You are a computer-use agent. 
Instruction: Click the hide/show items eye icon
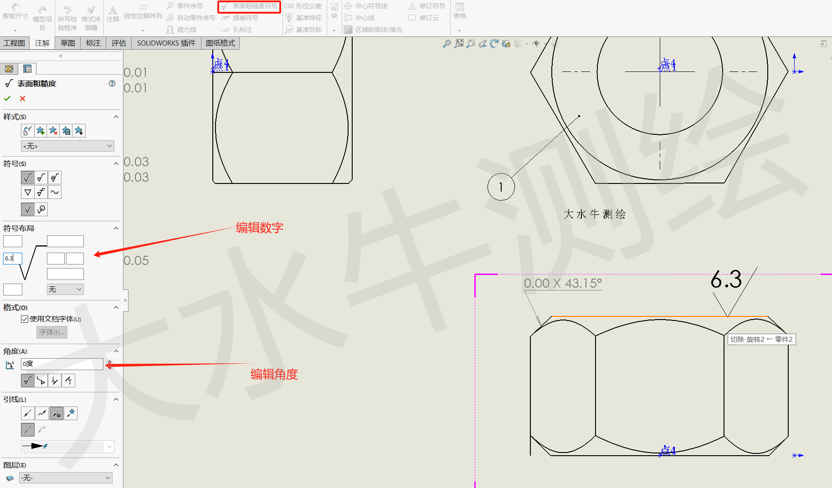click(536, 44)
